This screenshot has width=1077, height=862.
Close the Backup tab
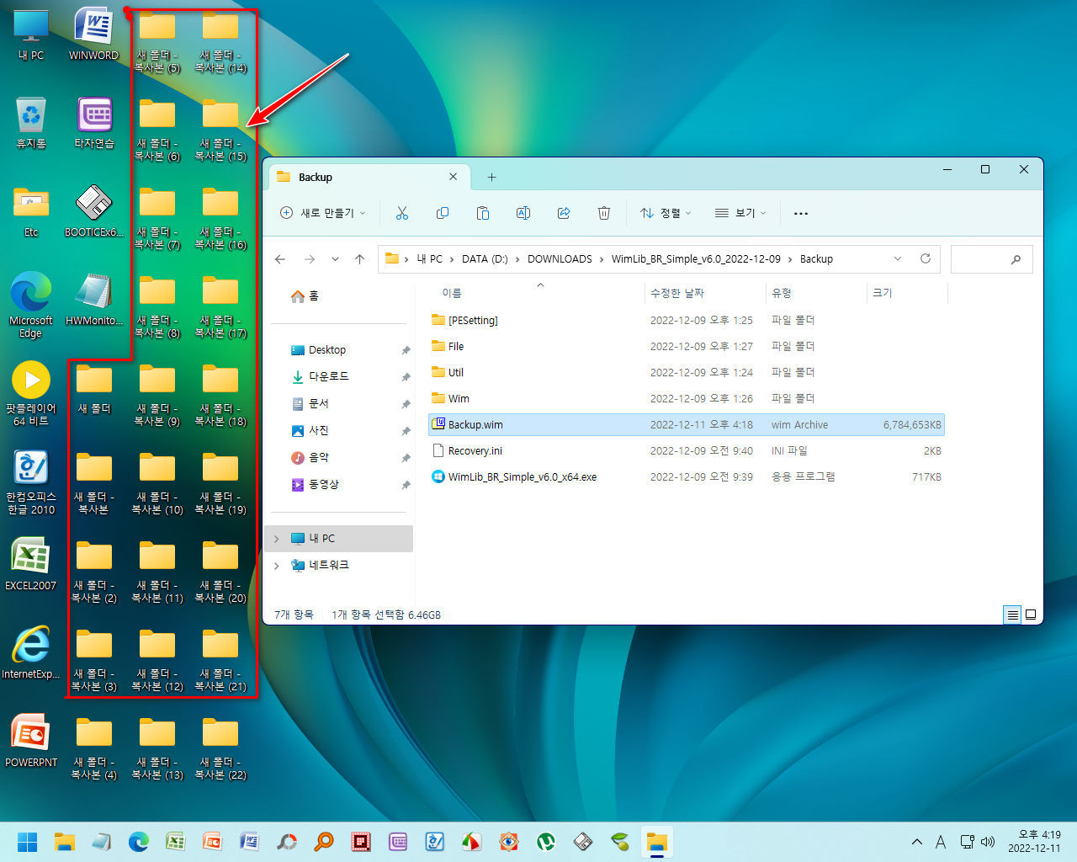(x=453, y=177)
